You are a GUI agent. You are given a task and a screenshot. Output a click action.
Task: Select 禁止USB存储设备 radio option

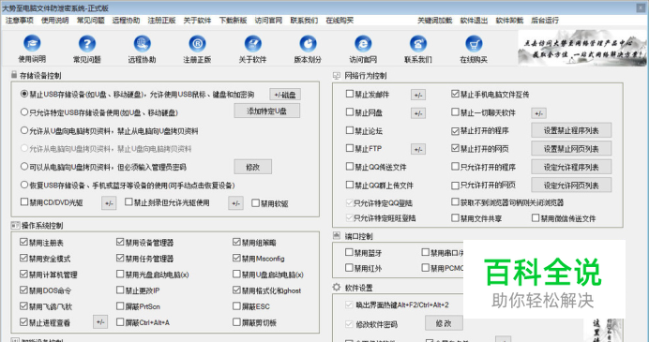(x=24, y=95)
